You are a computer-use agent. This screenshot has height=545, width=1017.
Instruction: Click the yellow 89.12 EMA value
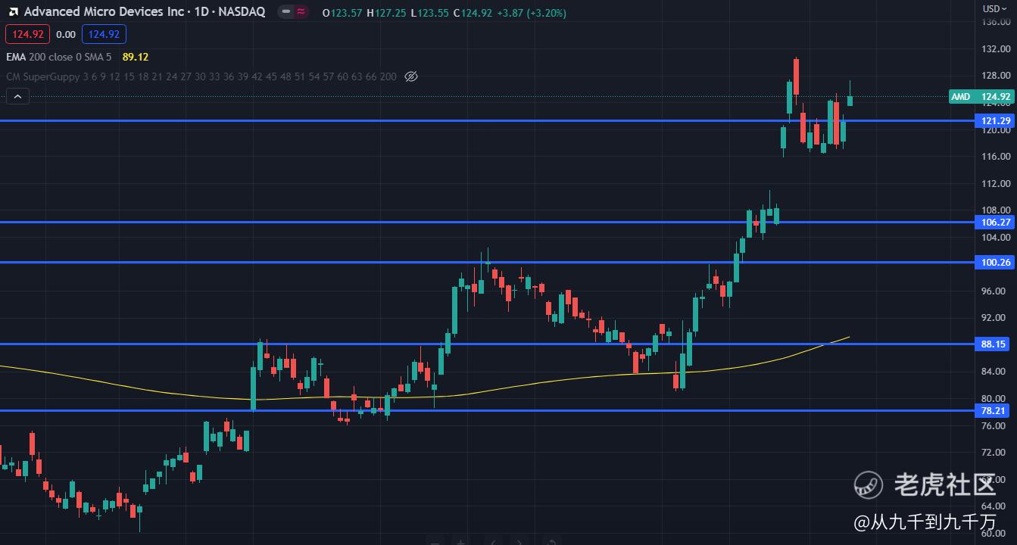[136, 57]
